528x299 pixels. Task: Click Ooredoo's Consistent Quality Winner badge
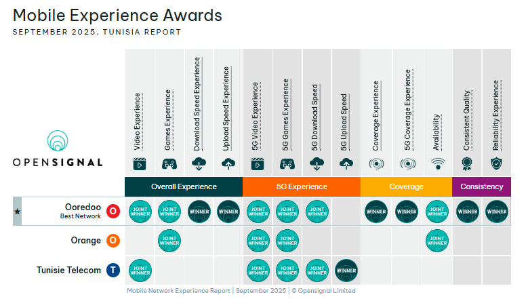tap(468, 212)
